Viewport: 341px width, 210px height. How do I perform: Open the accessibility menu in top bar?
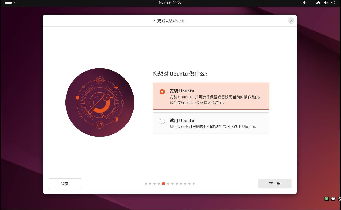point(304,3)
